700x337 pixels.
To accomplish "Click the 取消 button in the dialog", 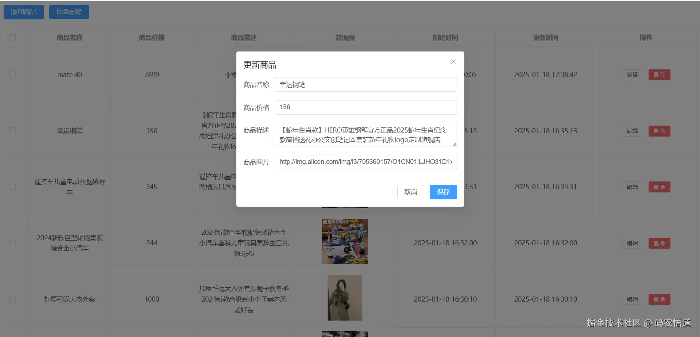I will point(410,192).
